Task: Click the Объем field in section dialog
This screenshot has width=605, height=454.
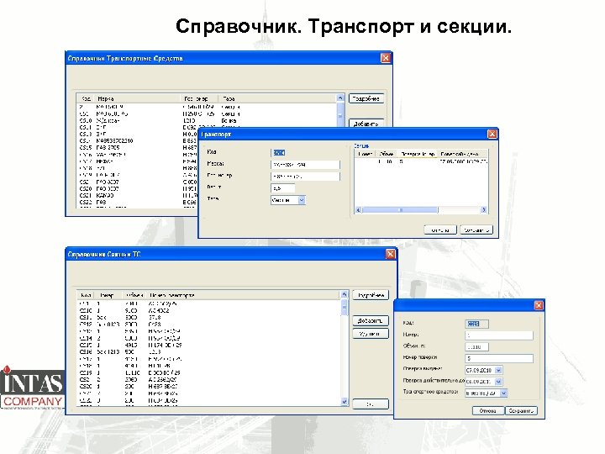Action: [x=477, y=346]
